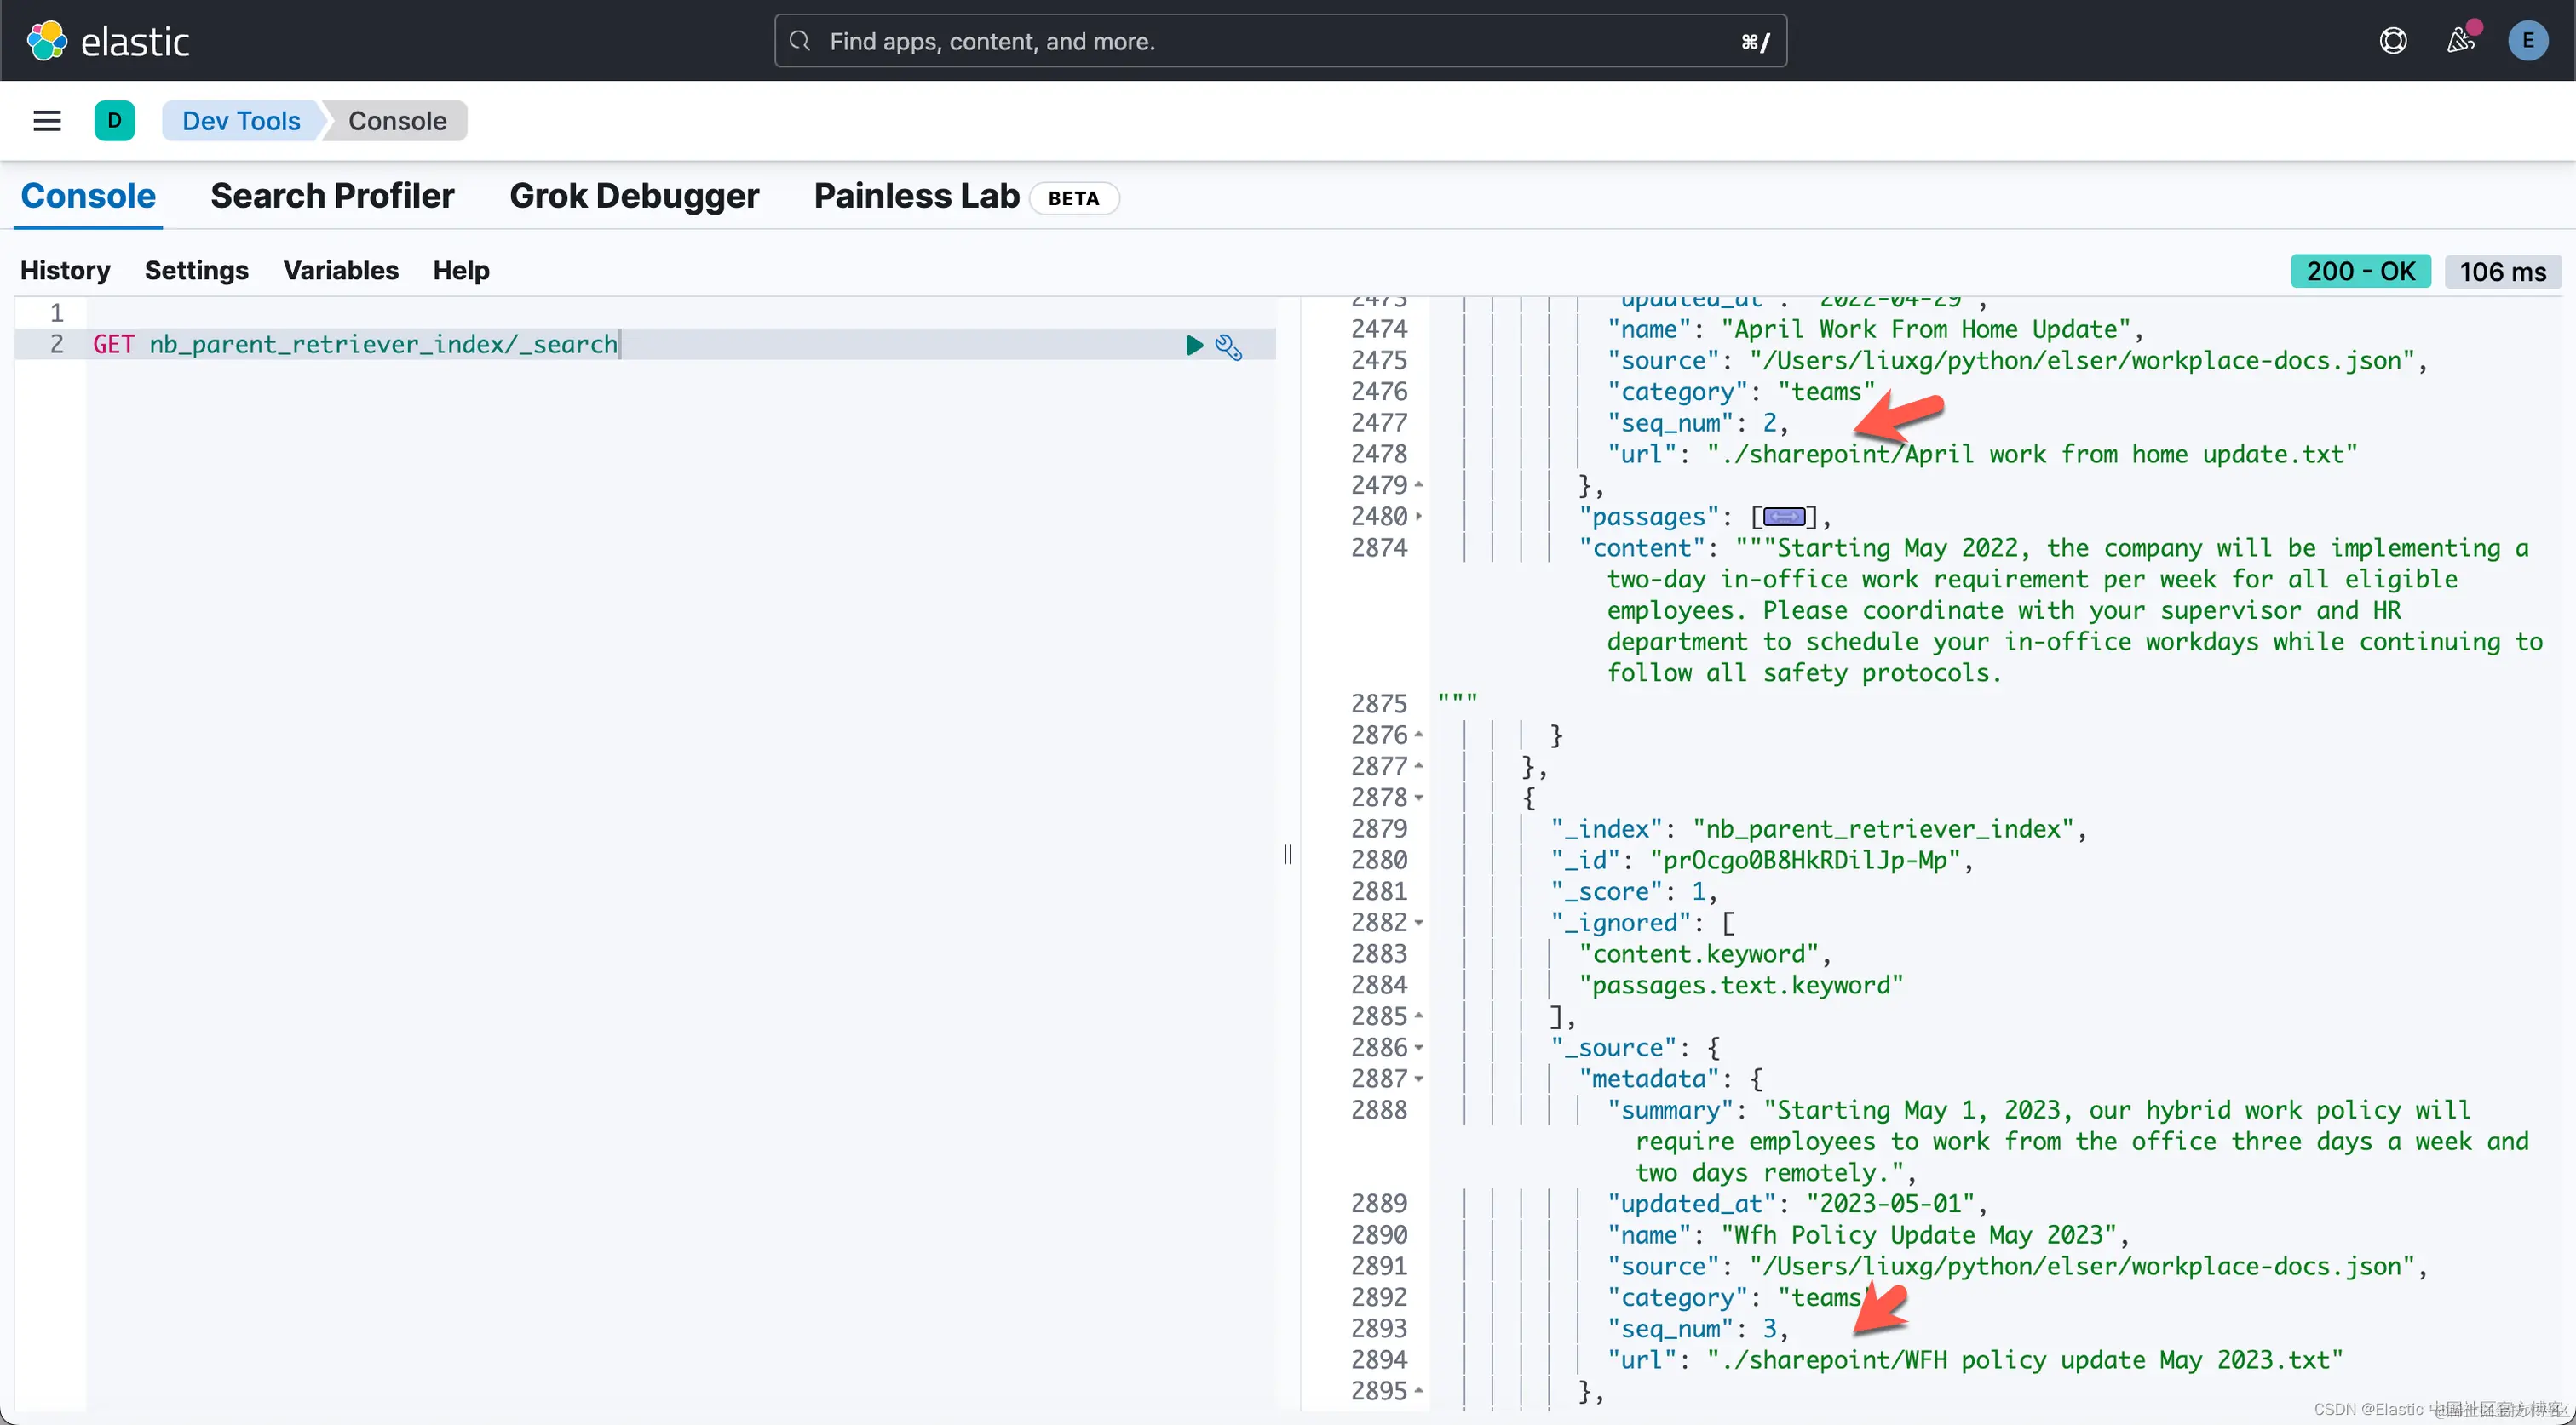2576x1425 pixels.
Task: Toggle fold arrow at line 2895
Action: point(1418,1391)
